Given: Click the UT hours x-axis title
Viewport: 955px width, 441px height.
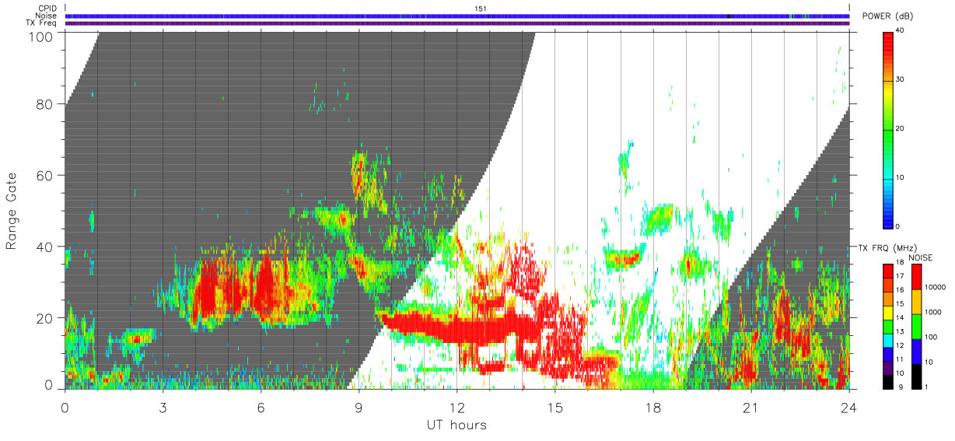Looking at the screenshot, I should tap(457, 425).
